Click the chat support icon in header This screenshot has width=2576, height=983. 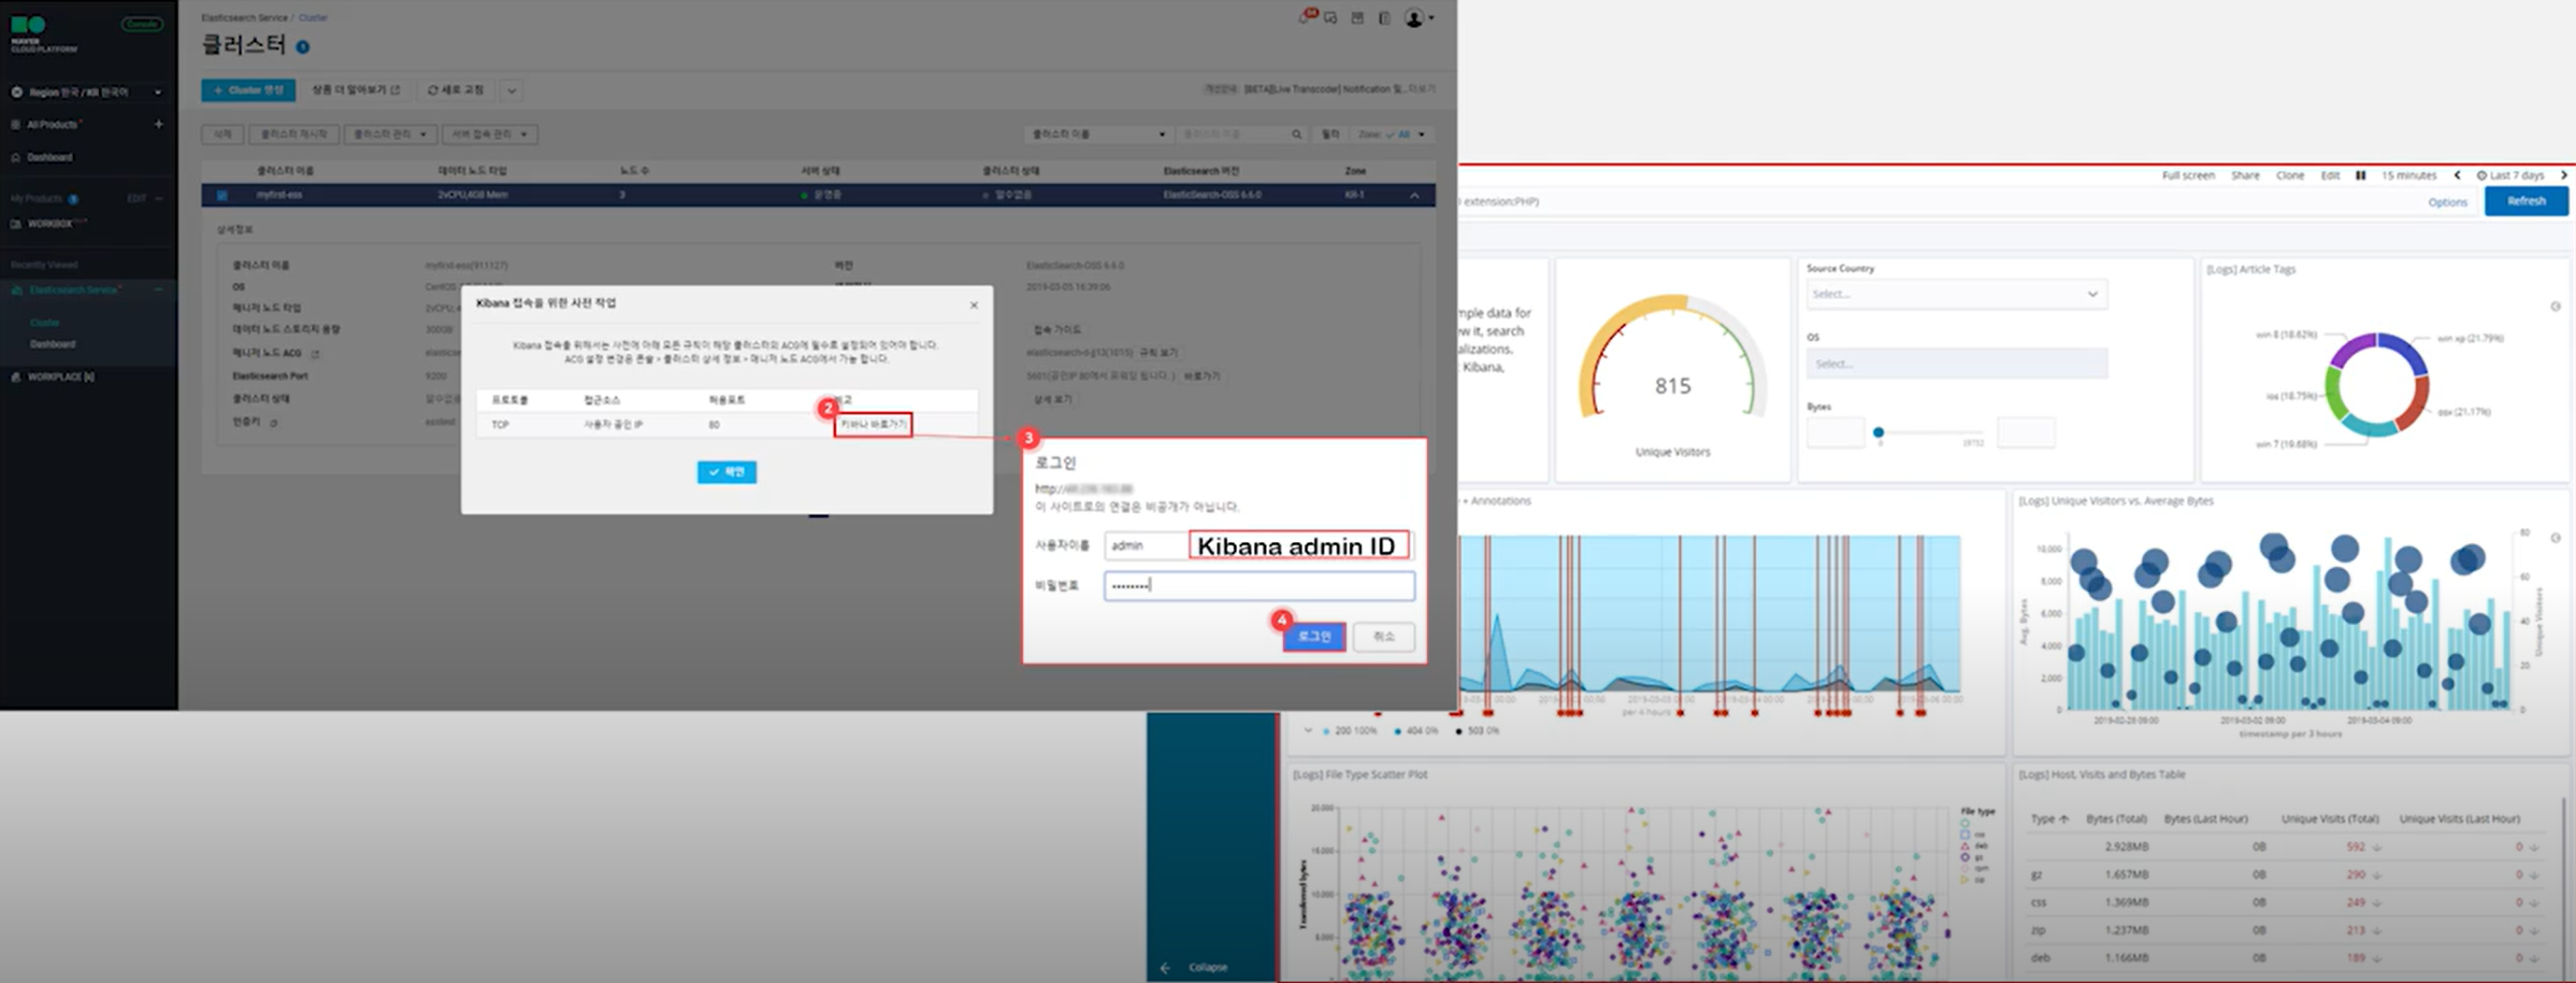(1330, 18)
